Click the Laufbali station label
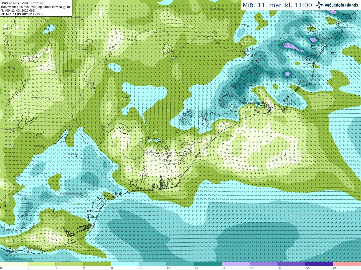 point(71,154)
